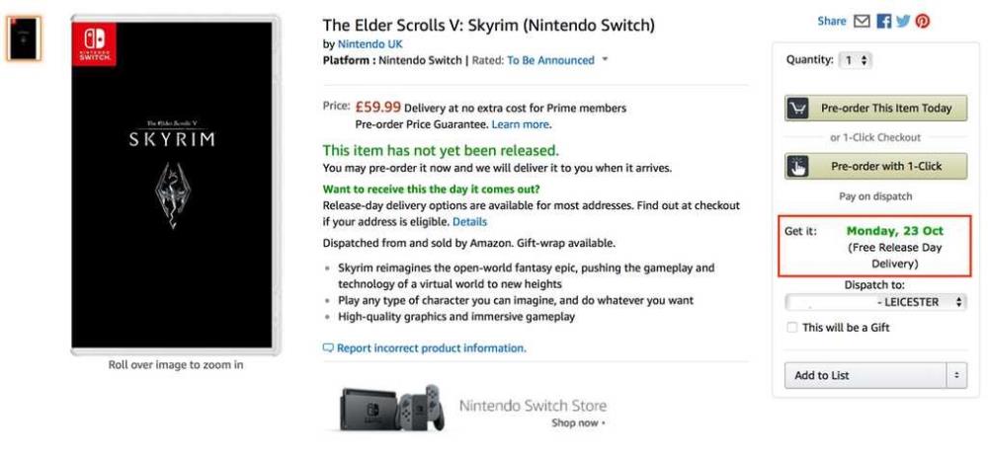Screen dimensions: 988x457
Task: Click the 1-Click hand pointer icon
Action: point(797,166)
